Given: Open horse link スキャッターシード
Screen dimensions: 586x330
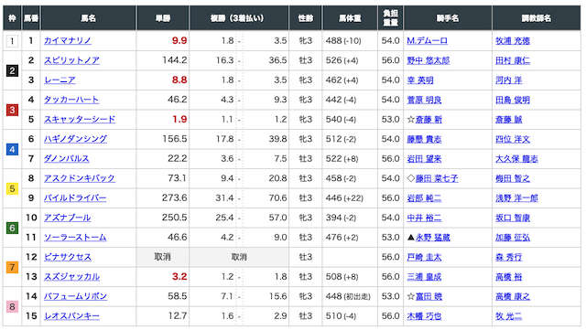Looking at the screenshot, I should click(80, 120).
